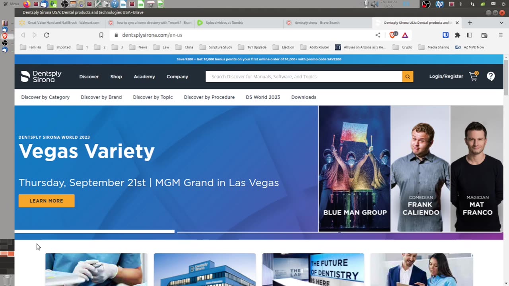Click the Search Discover input field
509x286 pixels.
(304, 76)
